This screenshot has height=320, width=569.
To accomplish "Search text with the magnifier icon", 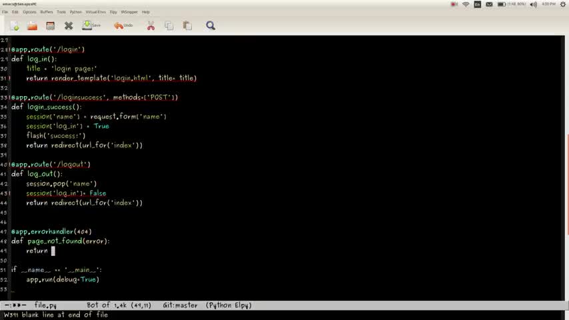I will [x=211, y=26].
